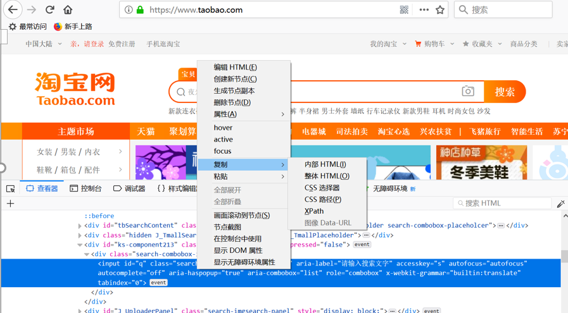This screenshot has height=313, width=568.
Task: Click the Taobao logo
Action: click(75, 89)
